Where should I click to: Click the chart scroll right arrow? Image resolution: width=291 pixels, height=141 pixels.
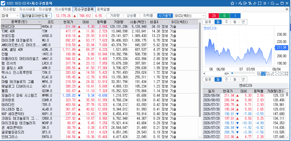pyautogui.click(x=228, y=73)
